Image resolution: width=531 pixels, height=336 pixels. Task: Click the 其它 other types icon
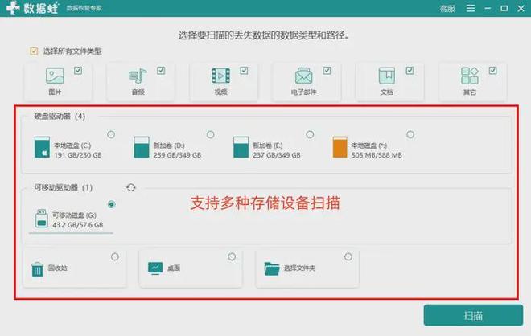click(470, 76)
